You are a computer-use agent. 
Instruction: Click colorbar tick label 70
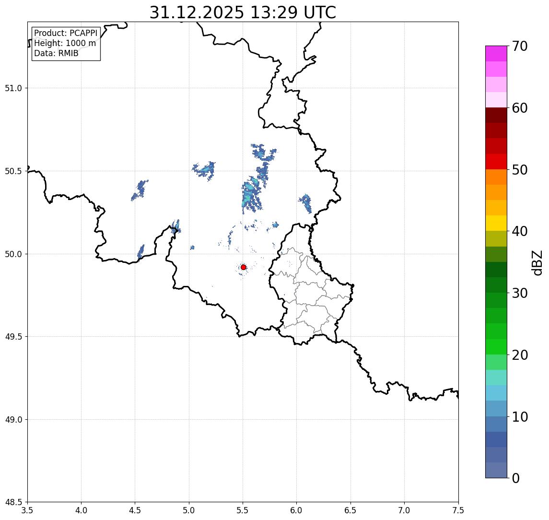(520, 46)
